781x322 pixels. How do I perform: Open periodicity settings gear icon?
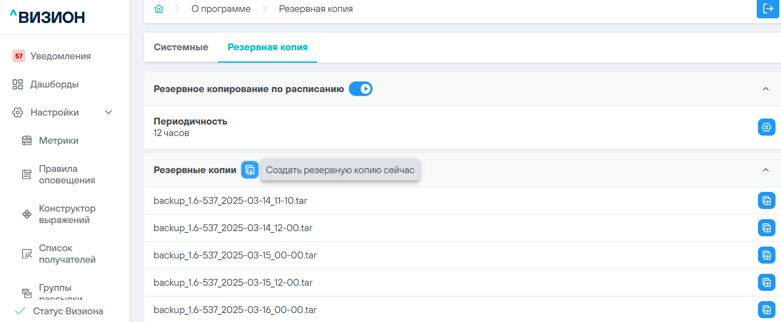click(x=766, y=127)
